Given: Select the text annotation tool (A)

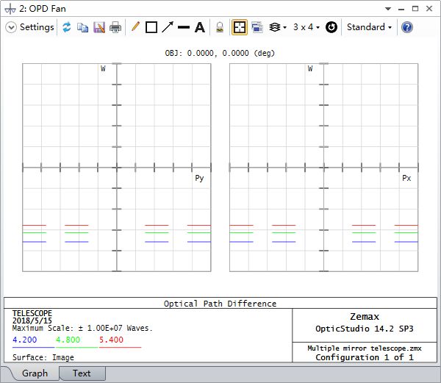Looking at the screenshot, I should (x=200, y=27).
